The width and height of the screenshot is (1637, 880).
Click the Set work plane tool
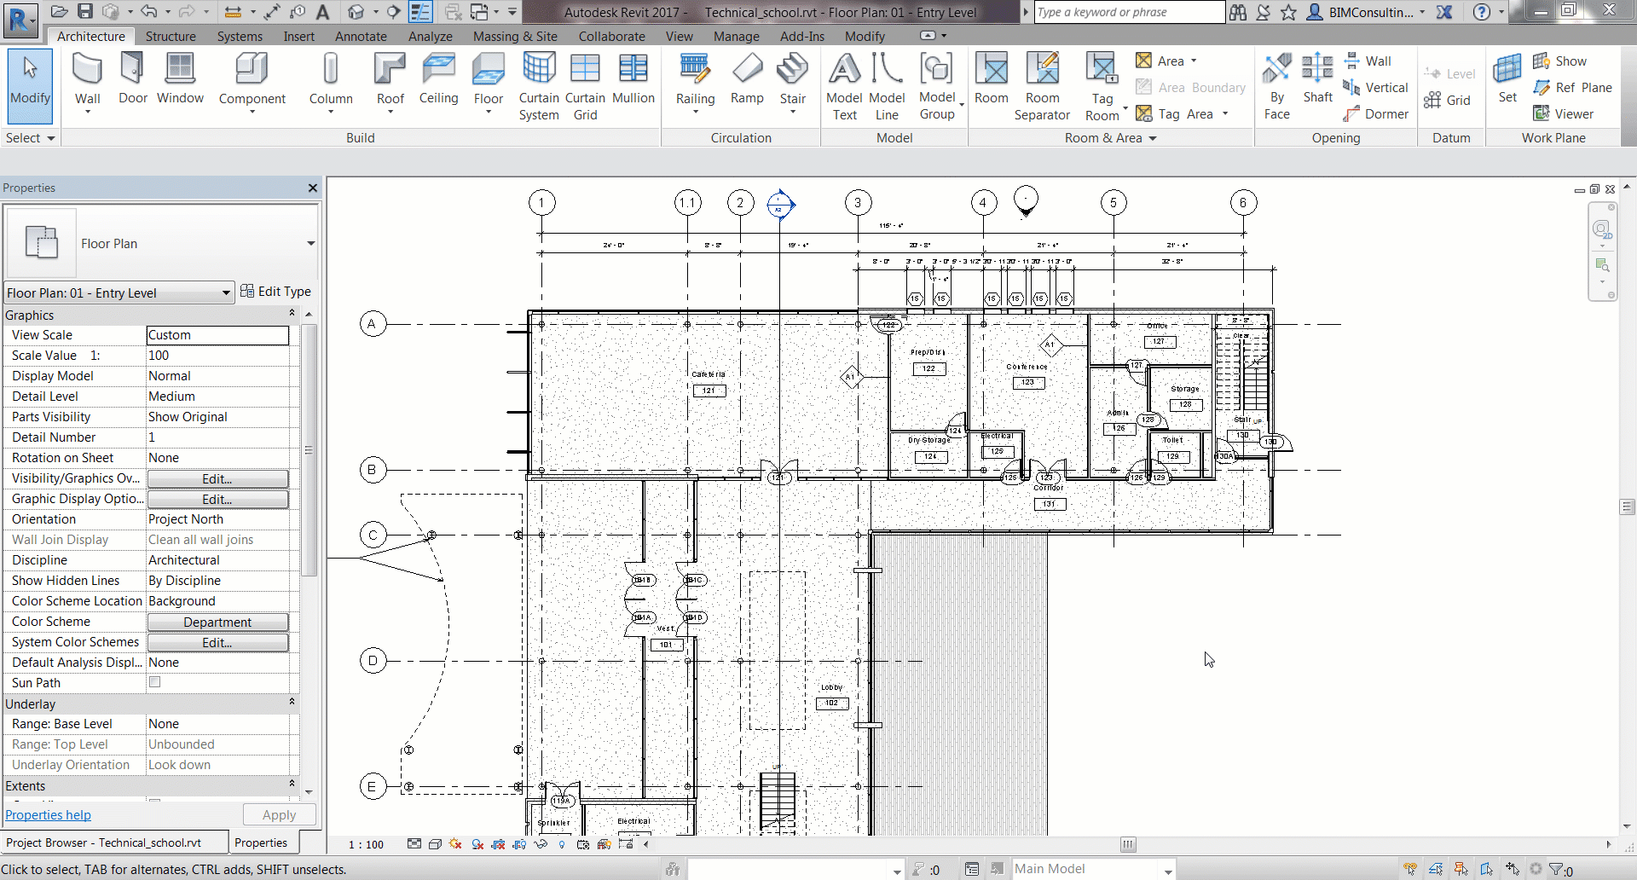[x=1507, y=78]
